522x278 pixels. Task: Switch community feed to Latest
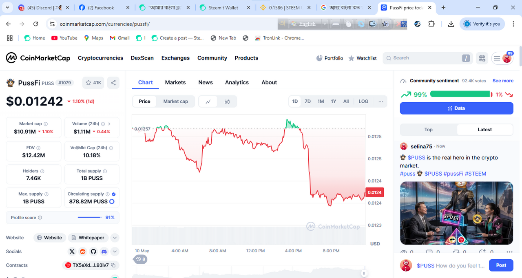[485, 130]
